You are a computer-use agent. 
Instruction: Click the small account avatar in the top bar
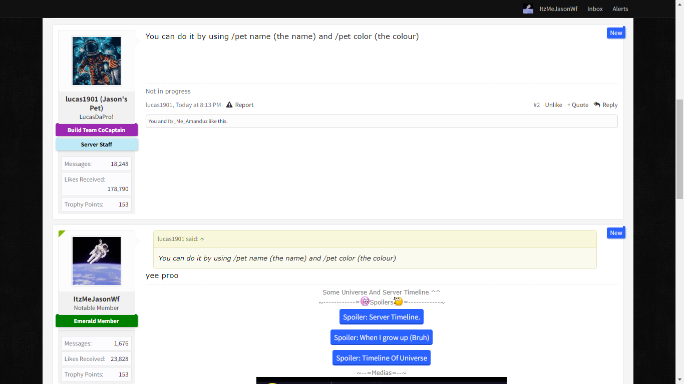pos(528,8)
